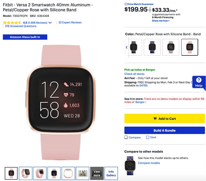Click the Save bookmark icon
Viewport: 206px width, 181px height.
pyautogui.click(x=148, y=138)
